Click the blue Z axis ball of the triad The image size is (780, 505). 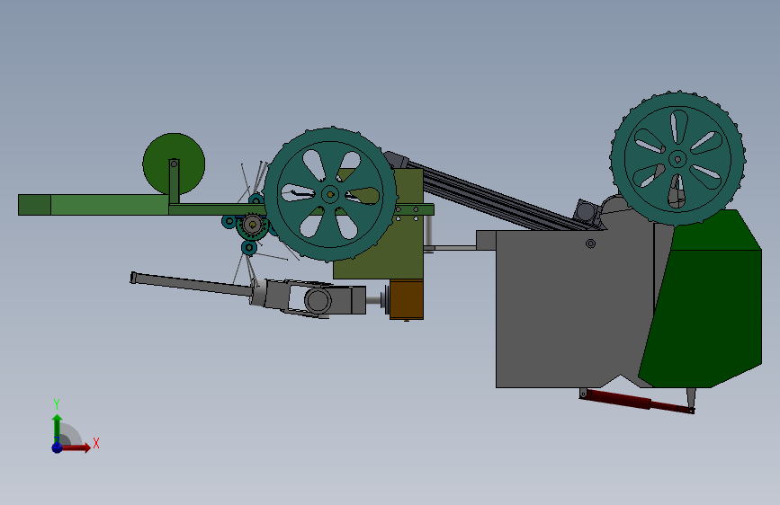tap(57, 447)
